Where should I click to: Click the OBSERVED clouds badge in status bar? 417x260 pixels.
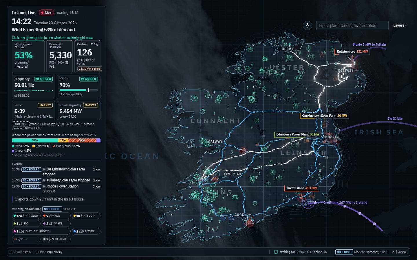click(x=344, y=252)
